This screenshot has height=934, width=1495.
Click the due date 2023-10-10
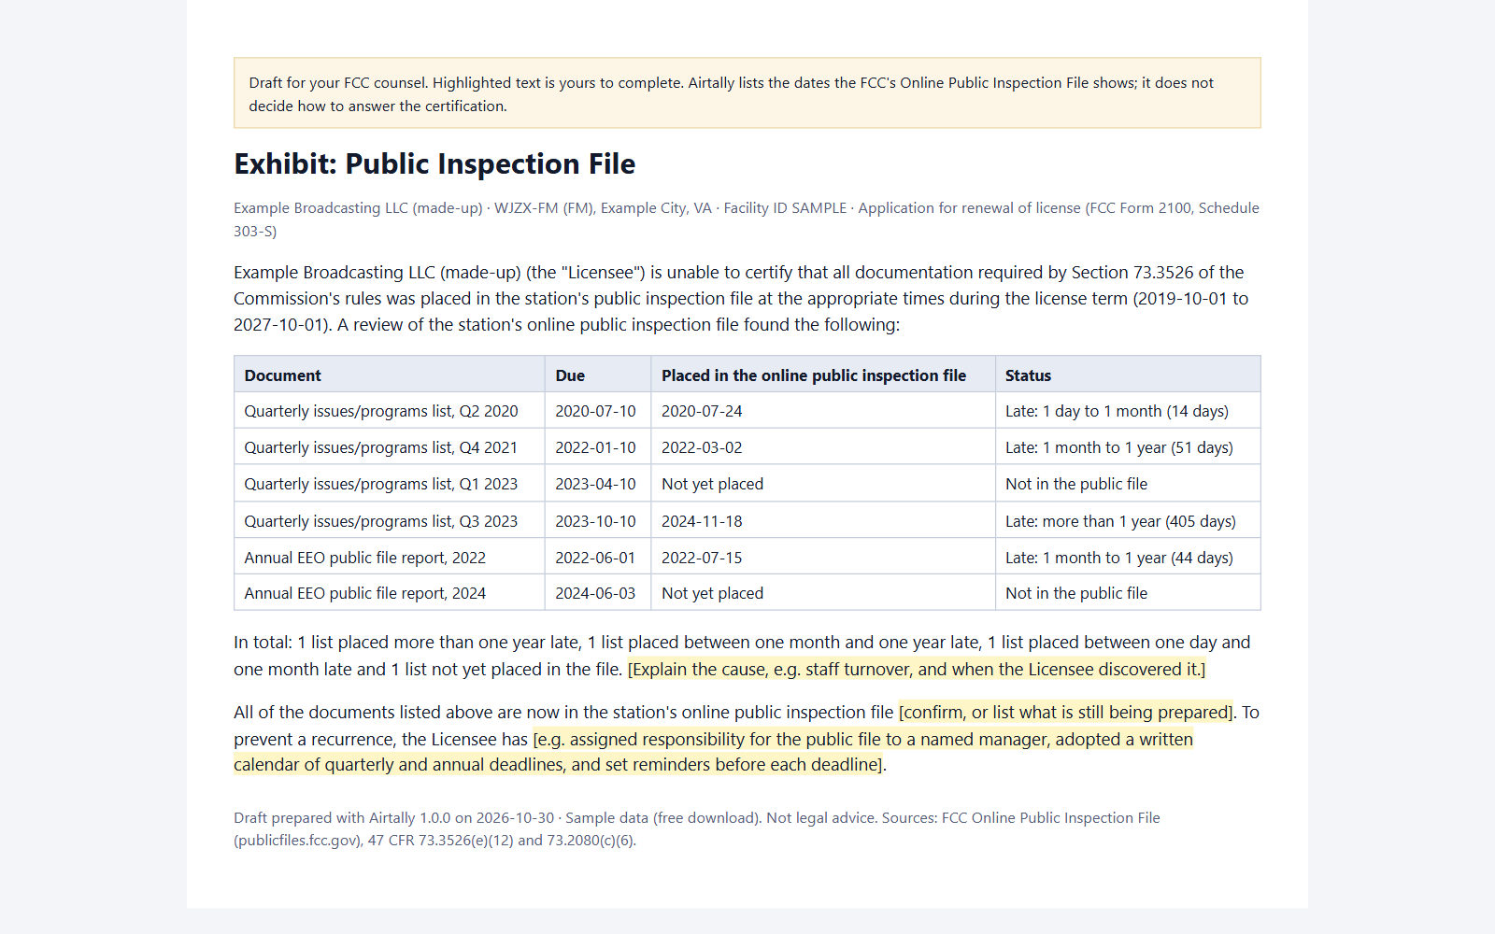[x=595, y=521]
